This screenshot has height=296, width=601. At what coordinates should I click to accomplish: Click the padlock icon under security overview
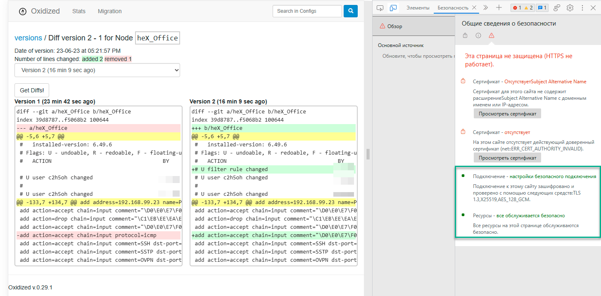click(x=465, y=35)
